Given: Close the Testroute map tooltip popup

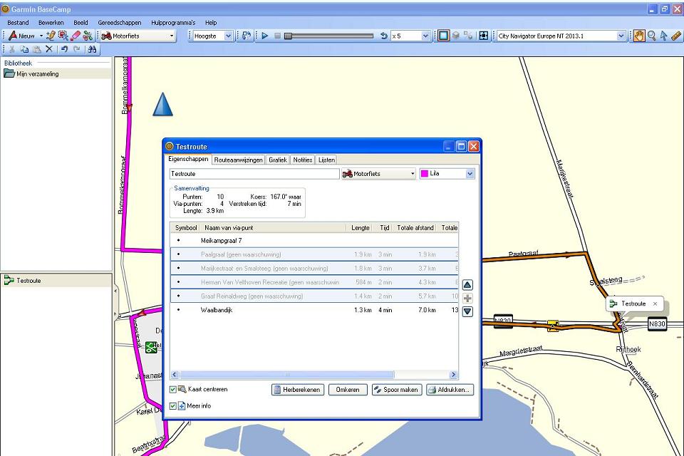Looking at the screenshot, I should (655, 304).
